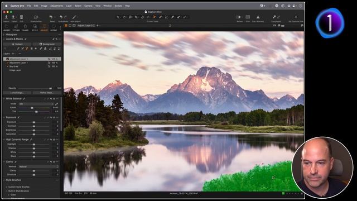
Task: Switch to multi-view grid viewer mode
Action: (66, 26)
